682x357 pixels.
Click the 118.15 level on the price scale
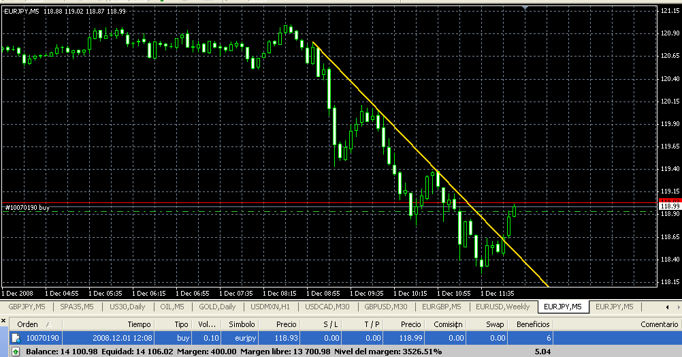[670, 281]
